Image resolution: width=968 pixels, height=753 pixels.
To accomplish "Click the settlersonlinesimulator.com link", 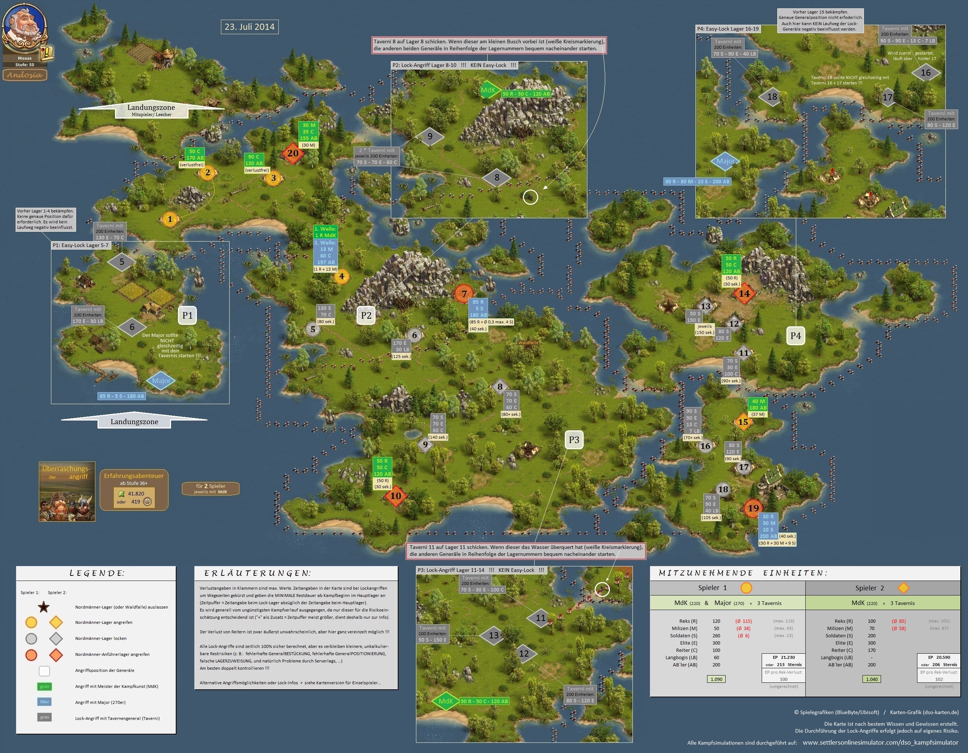I will coord(880,742).
